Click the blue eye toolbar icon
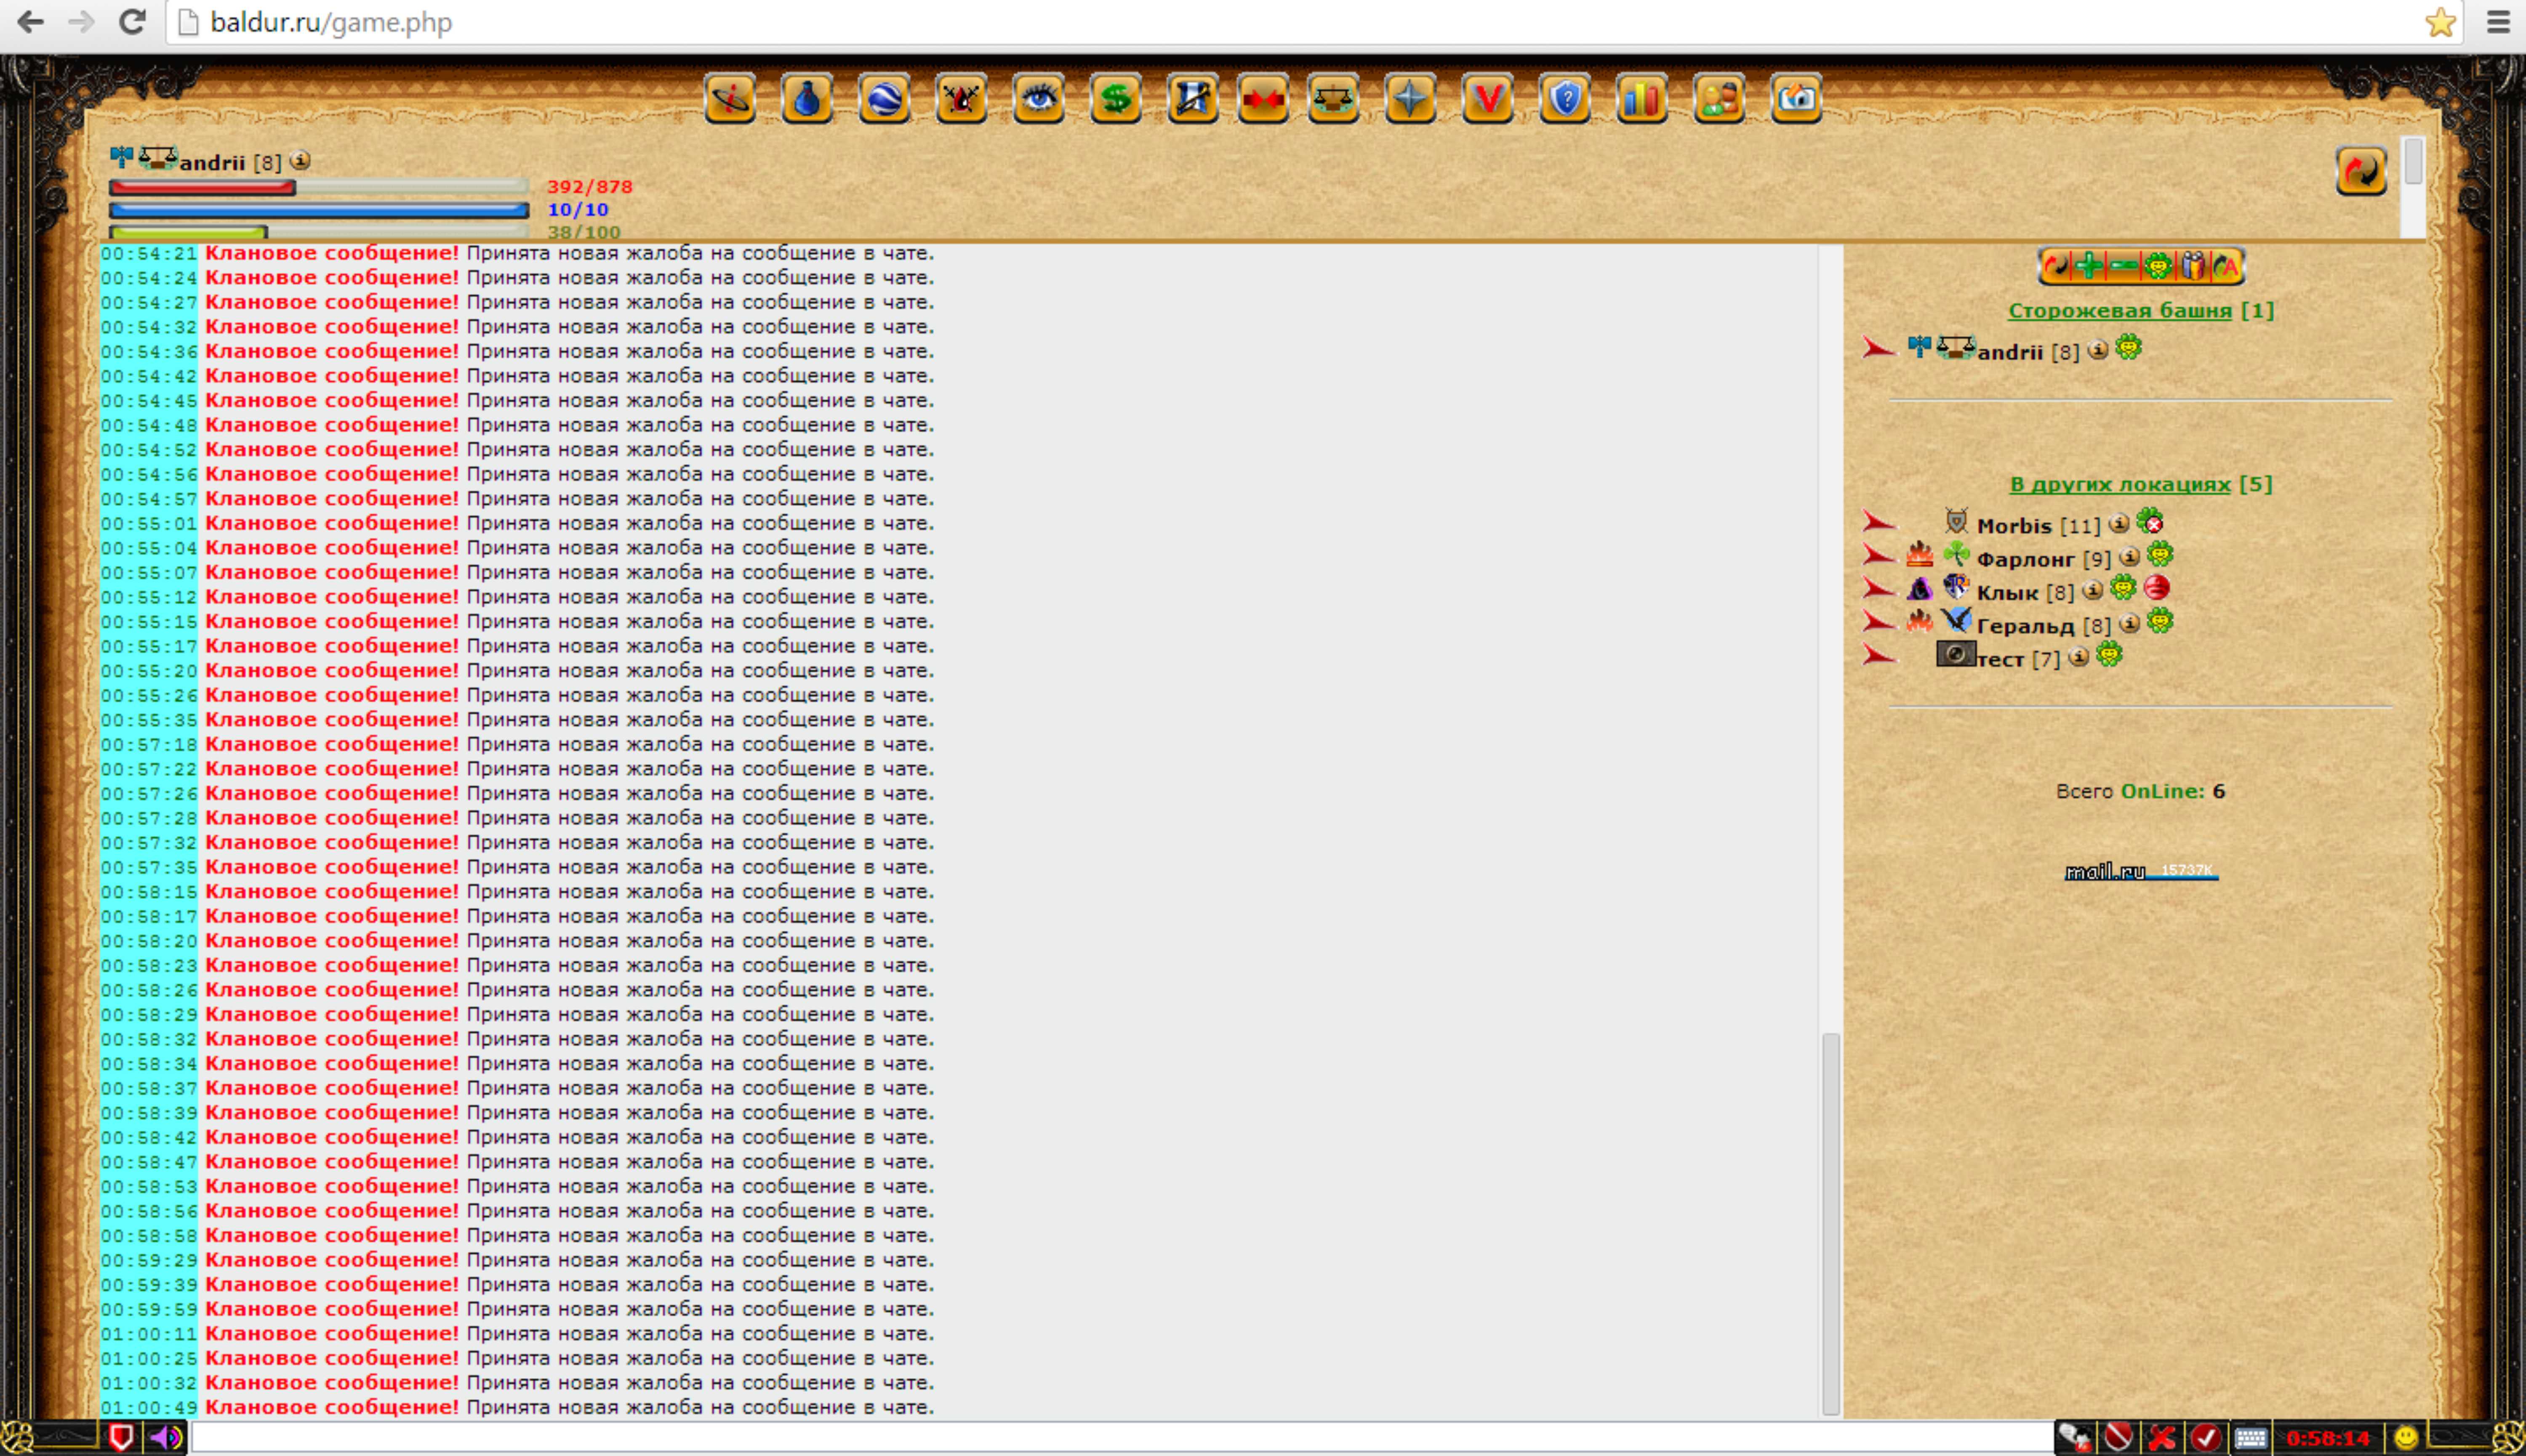Viewport: 2526px width, 1456px height. point(1039,98)
